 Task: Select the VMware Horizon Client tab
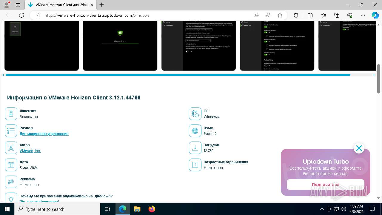click(61, 5)
